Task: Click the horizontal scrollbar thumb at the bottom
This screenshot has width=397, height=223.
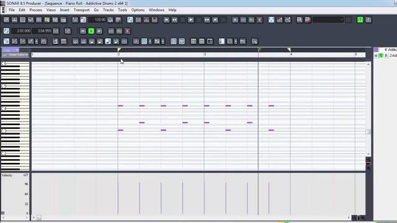Action: [x=38, y=217]
